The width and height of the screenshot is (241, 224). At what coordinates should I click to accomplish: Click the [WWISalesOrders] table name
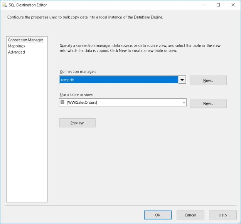tap(82, 103)
